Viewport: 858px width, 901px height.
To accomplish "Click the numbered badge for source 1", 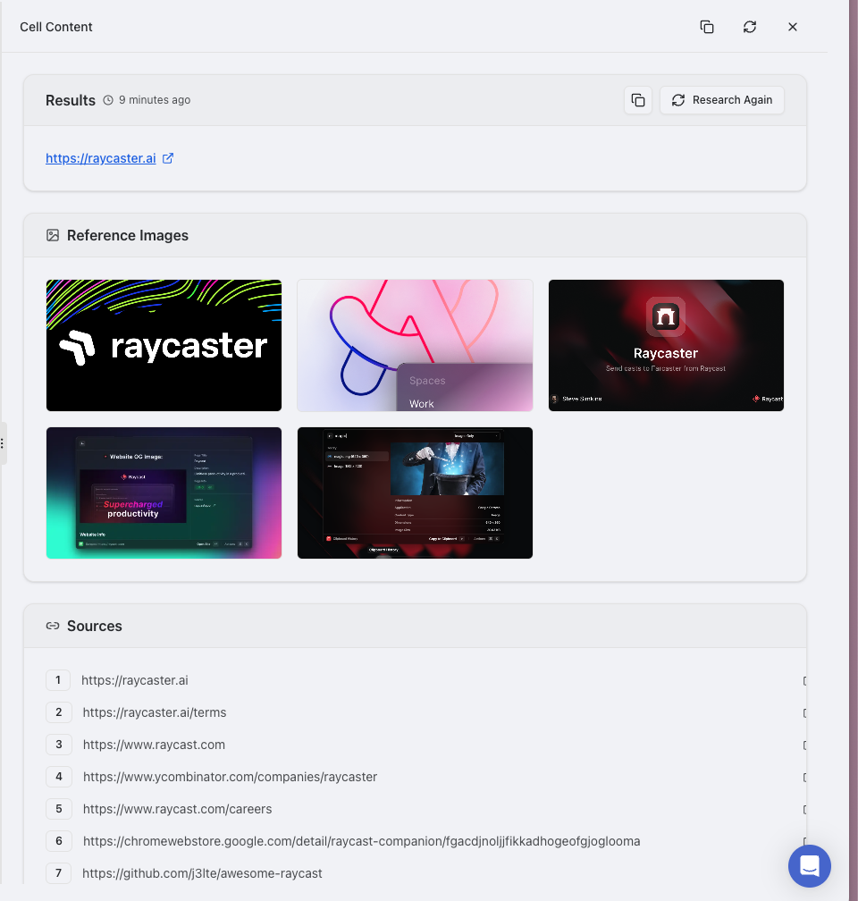I will 58,680.
